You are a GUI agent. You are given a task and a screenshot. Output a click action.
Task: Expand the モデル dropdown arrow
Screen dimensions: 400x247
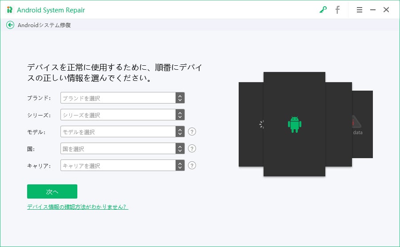(x=180, y=131)
